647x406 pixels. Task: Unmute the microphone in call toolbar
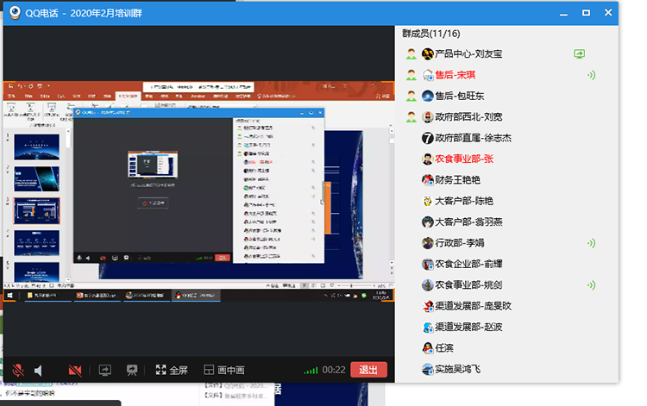(x=16, y=370)
